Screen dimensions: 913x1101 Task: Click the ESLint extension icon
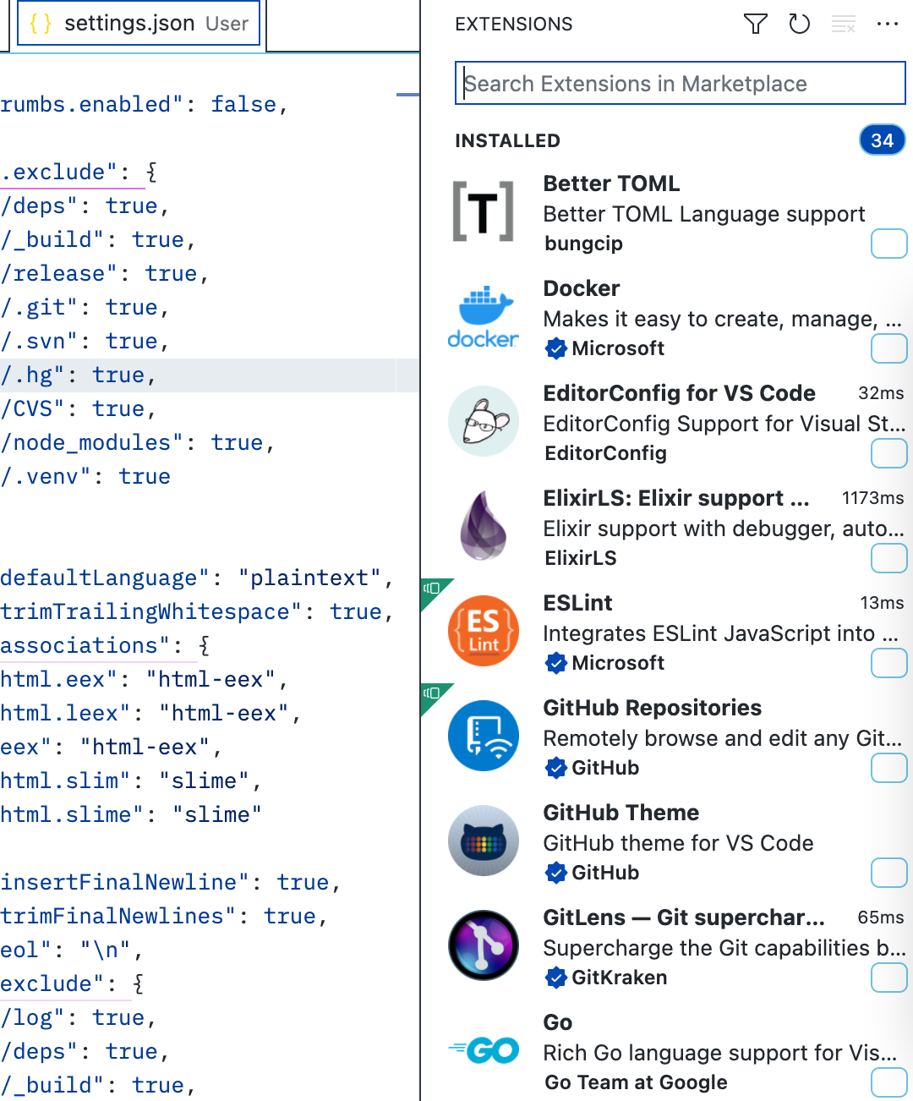483,631
